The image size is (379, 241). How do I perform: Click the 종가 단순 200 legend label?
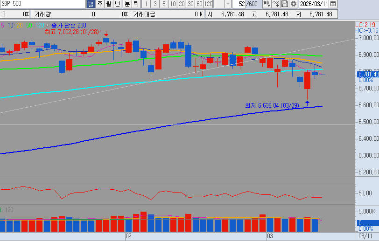(69, 25)
